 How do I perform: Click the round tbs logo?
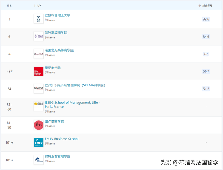click(38, 125)
